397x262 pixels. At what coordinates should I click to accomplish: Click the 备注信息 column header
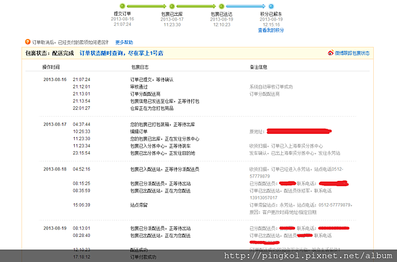pyautogui.click(x=259, y=67)
